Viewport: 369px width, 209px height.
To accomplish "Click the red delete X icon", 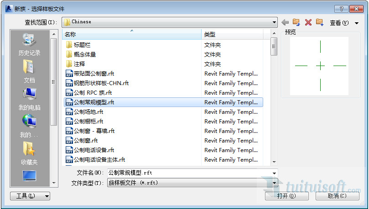I will 308,22.
